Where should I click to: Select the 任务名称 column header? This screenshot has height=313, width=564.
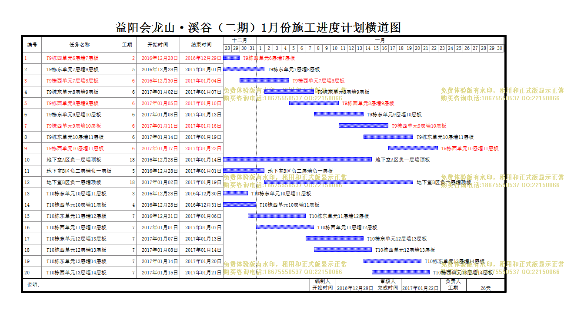click(80, 45)
